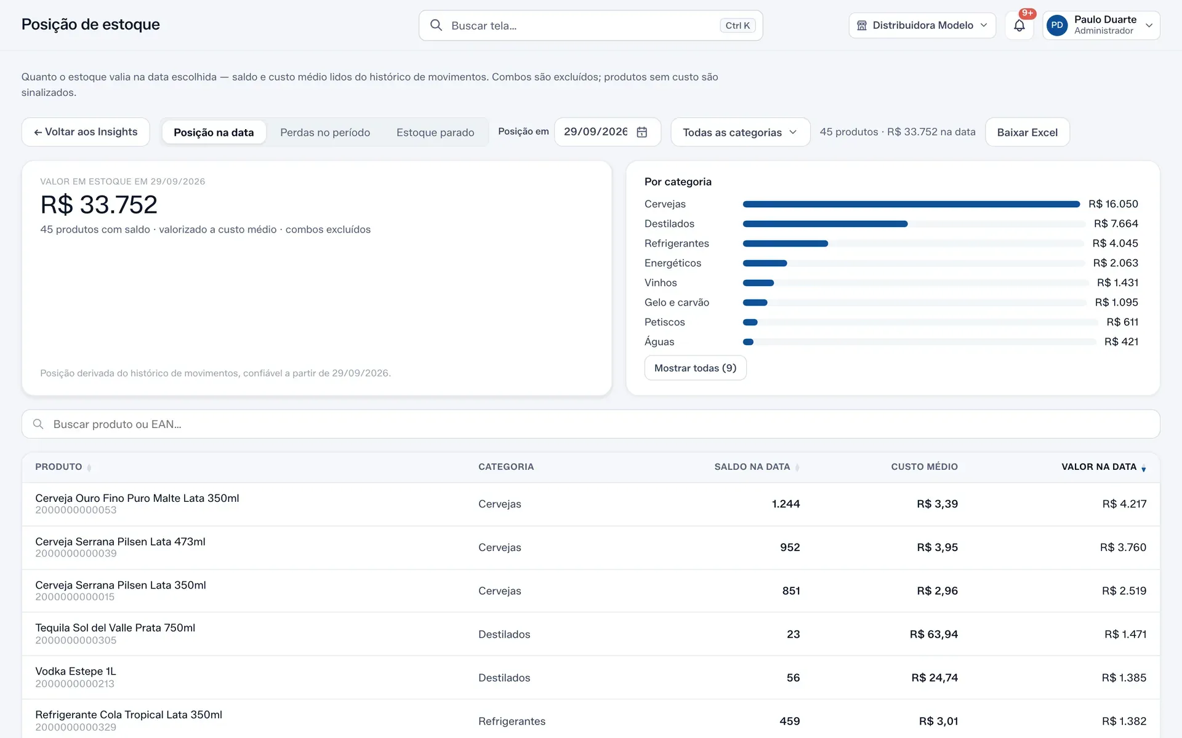Click Baixar Excel button
This screenshot has height=738, width=1182.
point(1027,132)
